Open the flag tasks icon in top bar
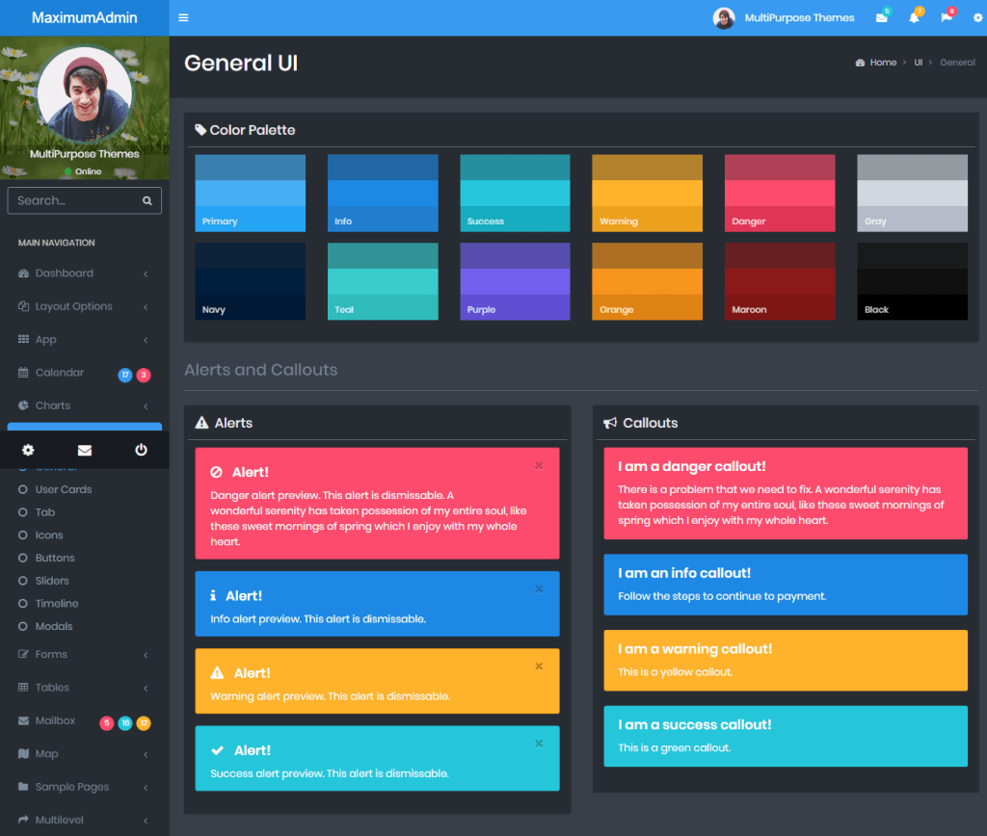The width and height of the screenshot is (987, 836). click(x=947, y=17)
